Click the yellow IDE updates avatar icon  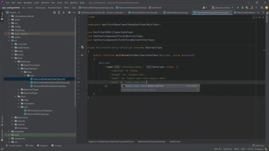(x=266, y=8)
